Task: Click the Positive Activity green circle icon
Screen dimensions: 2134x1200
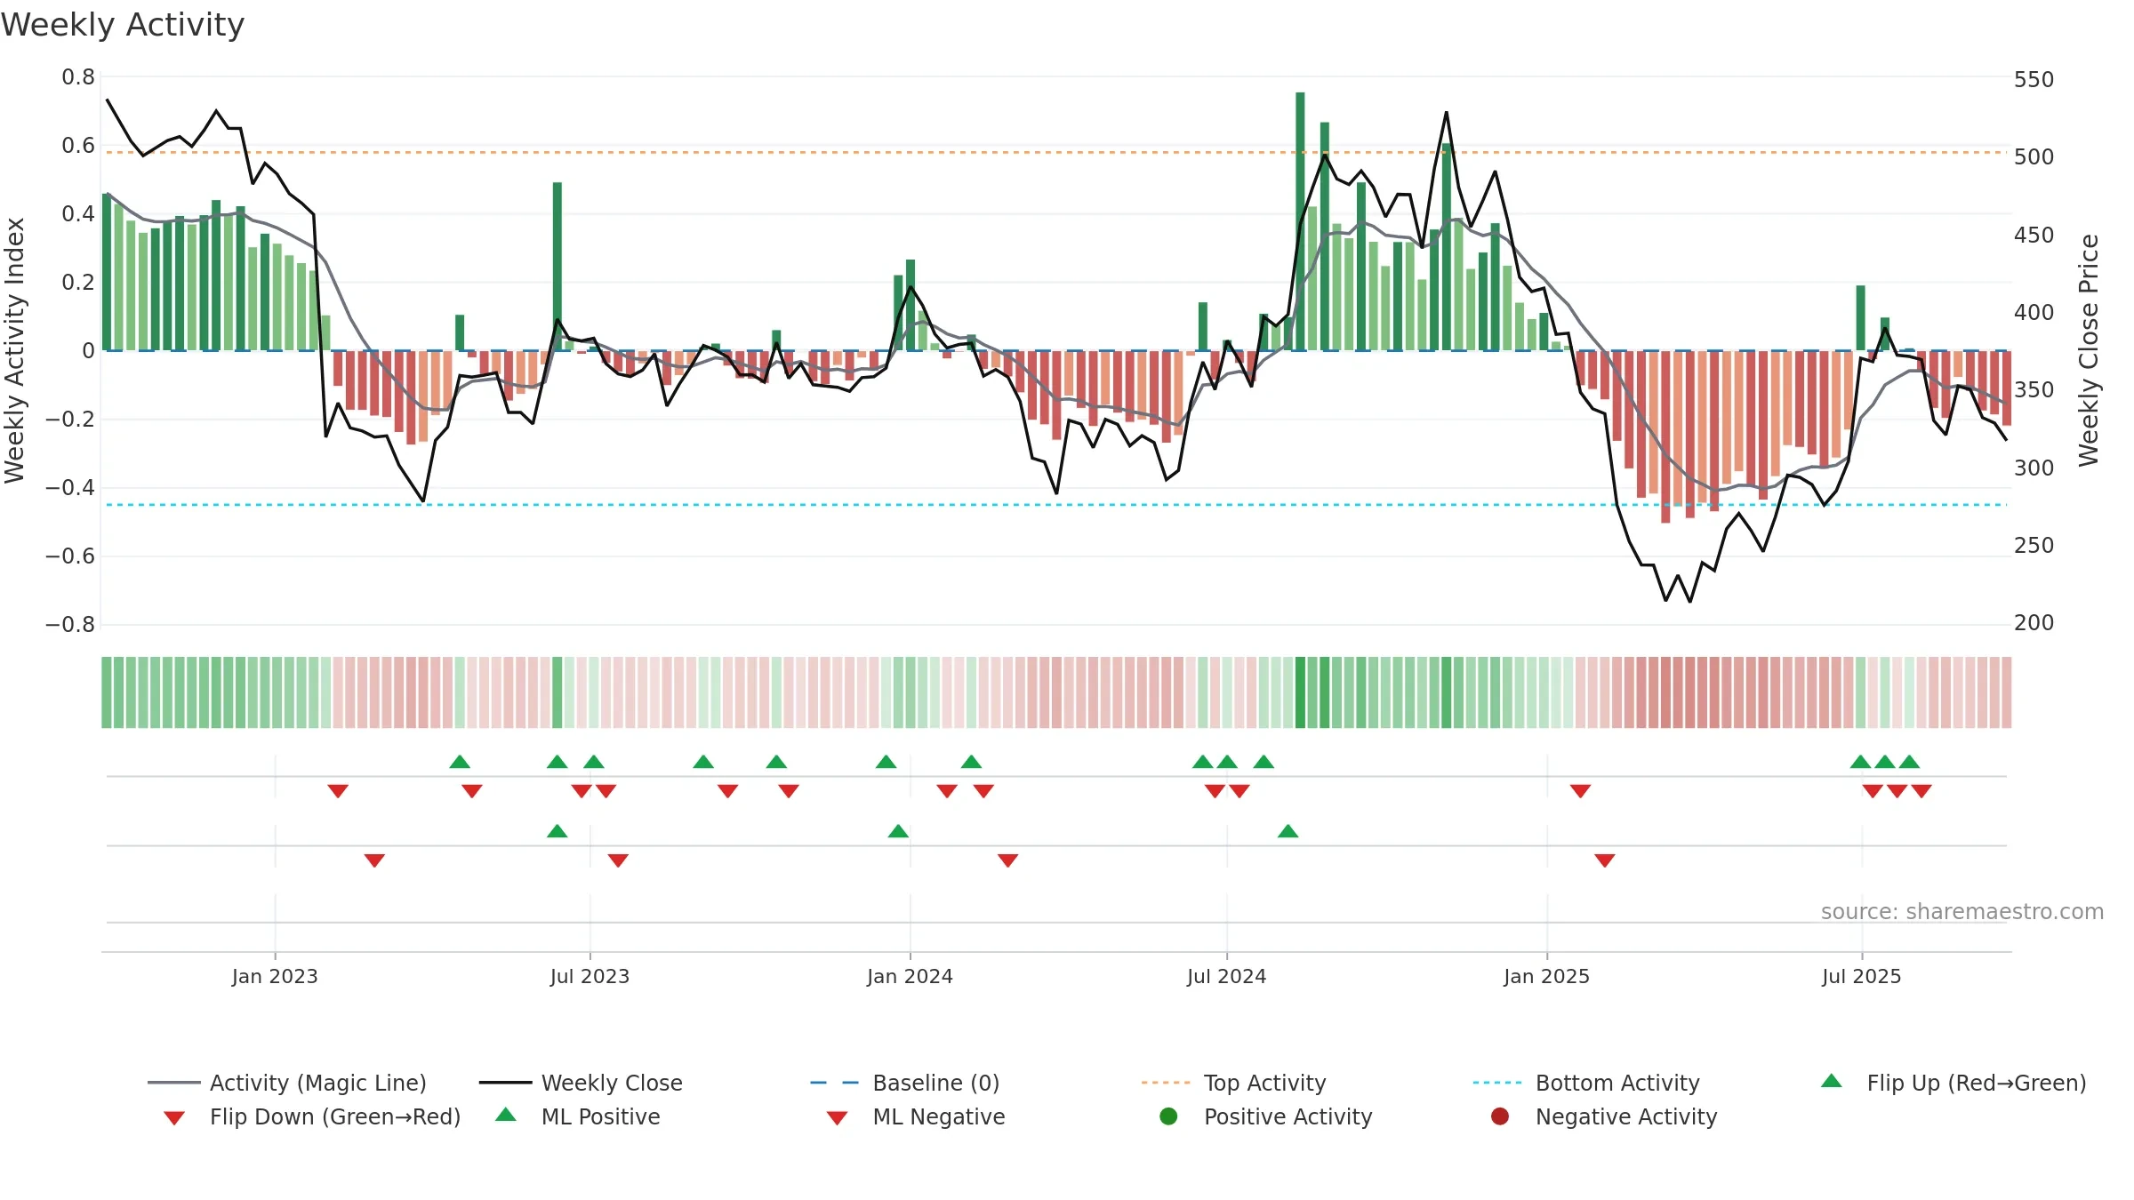Action: pos(1168,1116)
